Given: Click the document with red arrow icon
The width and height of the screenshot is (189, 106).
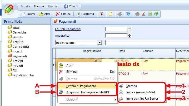Looking at the screenshot, I should coord(143,14).
